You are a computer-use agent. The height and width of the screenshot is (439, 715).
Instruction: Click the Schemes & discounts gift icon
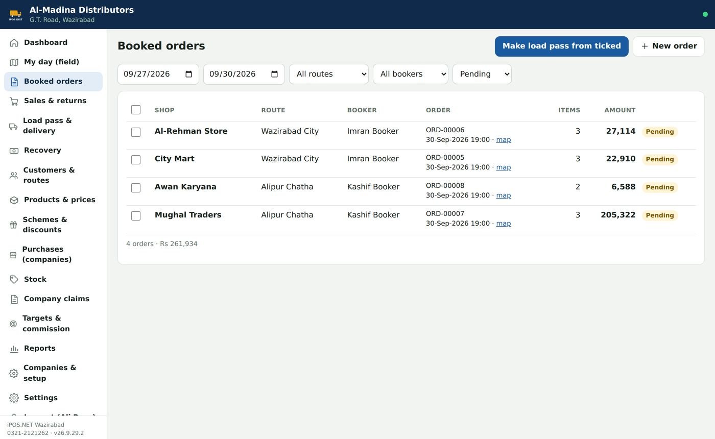click(x=13, y=225)
